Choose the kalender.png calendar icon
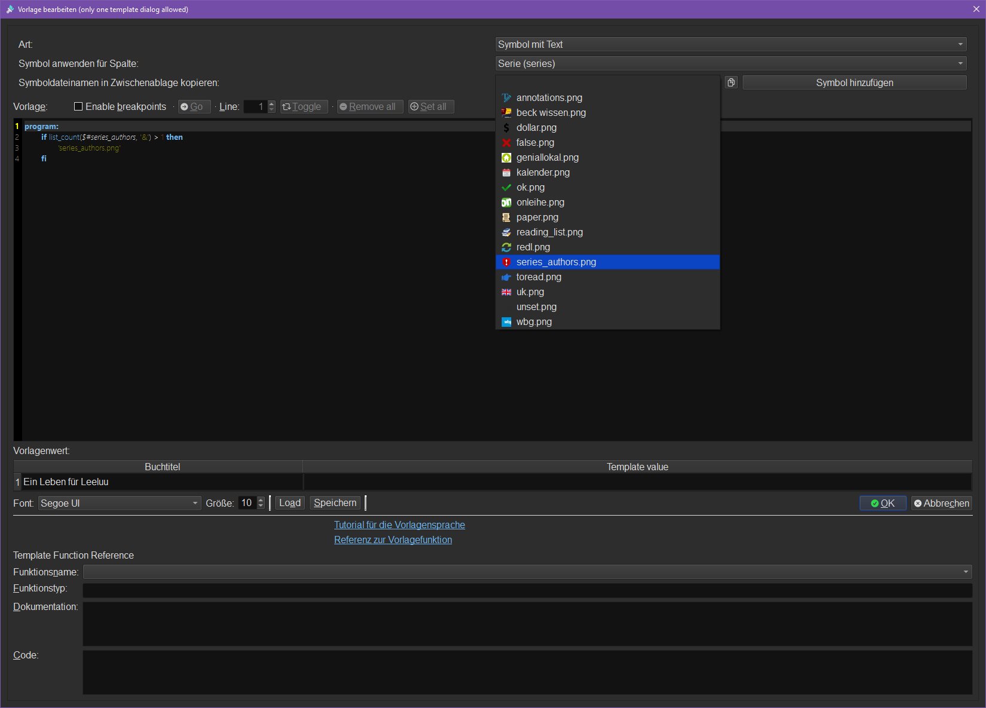986x708 pixels. pyautogui.click(x=542, y=172)
